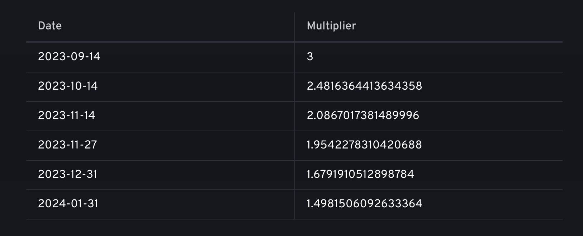Click multiplier 1.6791910512898784
This screenshot has width=583, height=236.
coord(361,174)
